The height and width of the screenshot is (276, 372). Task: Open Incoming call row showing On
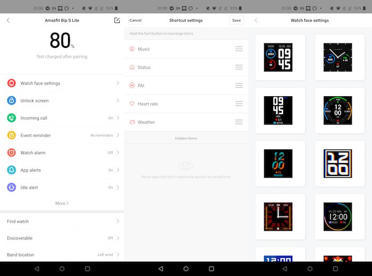62,118
